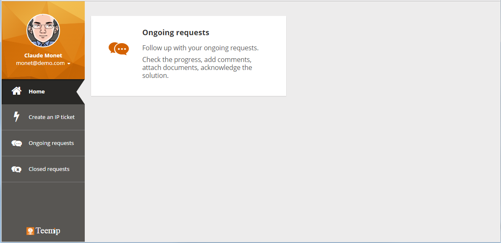Click Claude Monet's avatar picture
The width and height of the screenshot is (501, 243).
(x=43, y=31)
